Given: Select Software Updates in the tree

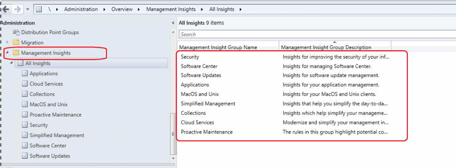Looking at the screenshot, I should tap(50, 156).
